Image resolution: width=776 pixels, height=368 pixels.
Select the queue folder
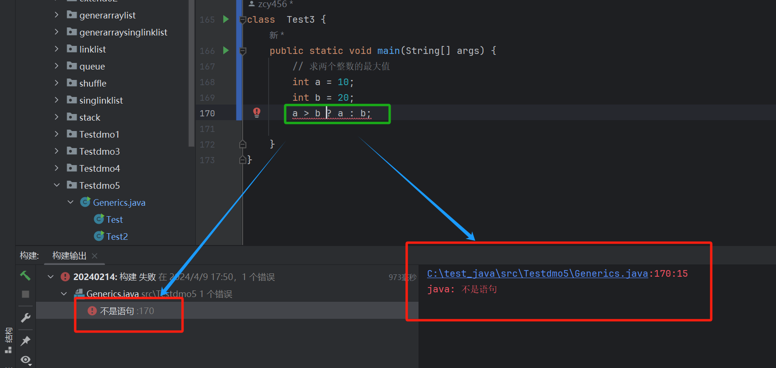pyautogui.click(x=92, y=66)
